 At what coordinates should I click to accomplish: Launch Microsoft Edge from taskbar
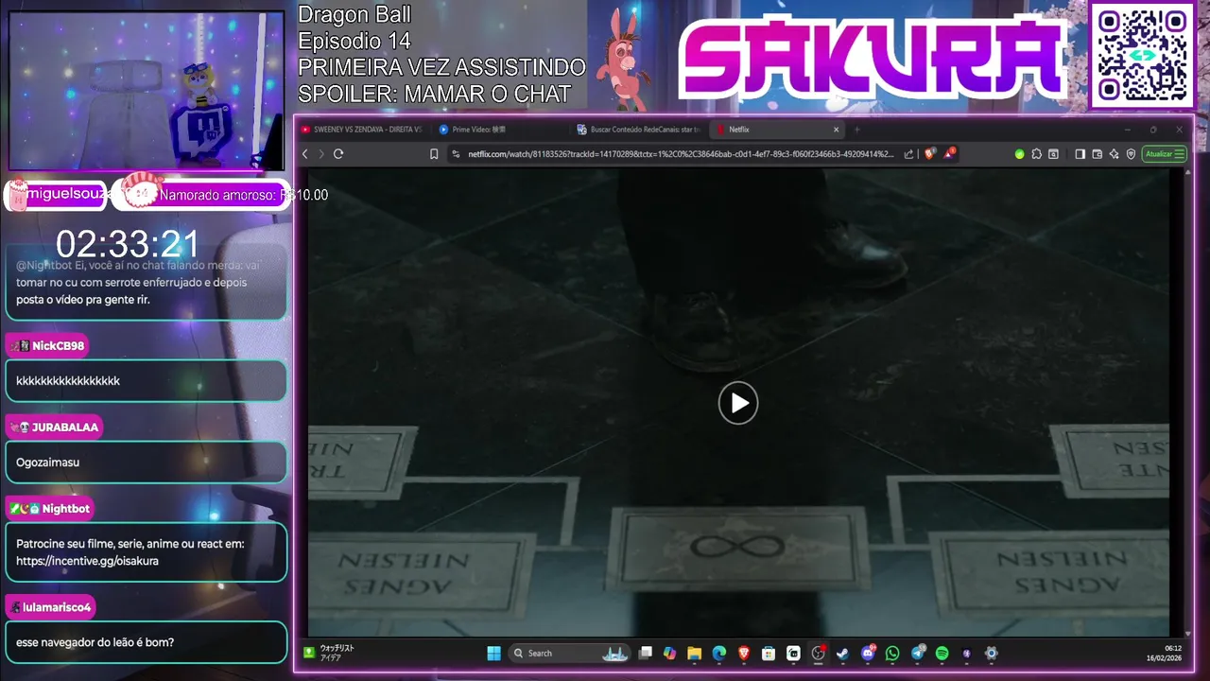point(718,654)
